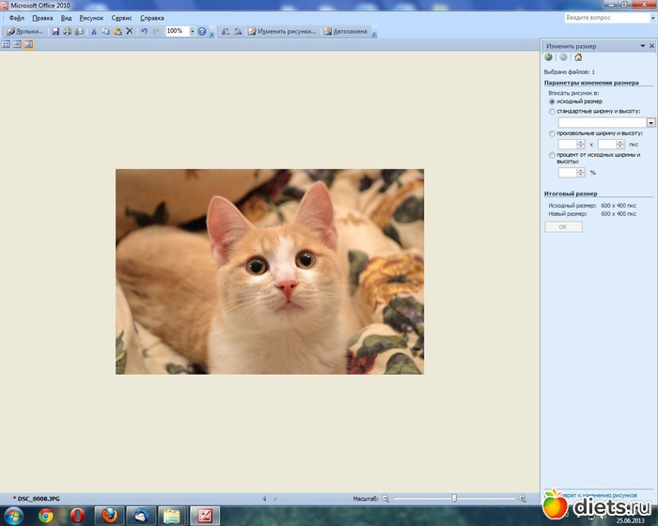Open the 'Сервис' menu
The width and height of the screenshot is (658, 526).
(121, 18)
